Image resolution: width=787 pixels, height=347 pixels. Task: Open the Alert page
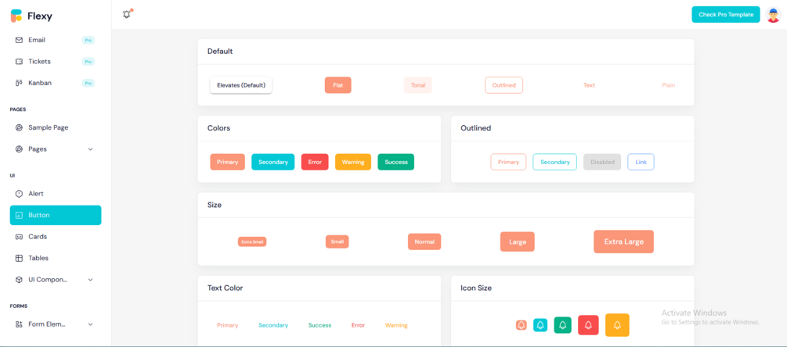[x=56, y=194]
